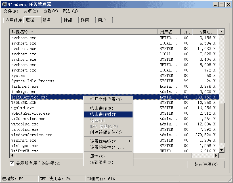Minimize the Task Manager window
Screen dimensions: 233x183
pos(215,4)
